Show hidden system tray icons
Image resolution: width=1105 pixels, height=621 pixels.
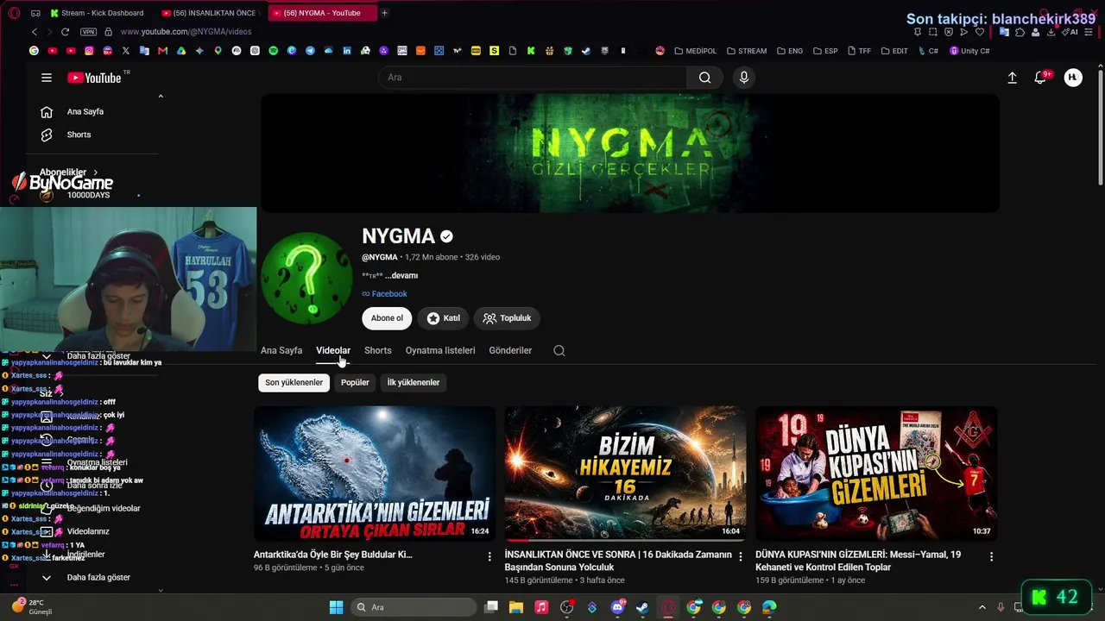[982, 607]
